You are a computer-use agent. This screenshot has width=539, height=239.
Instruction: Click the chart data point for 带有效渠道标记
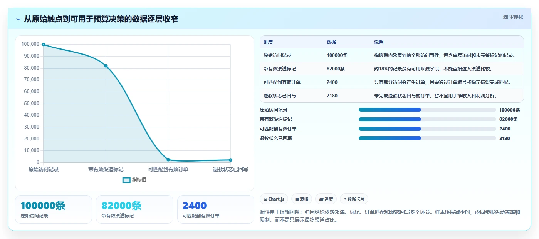(x=106, y=66)
